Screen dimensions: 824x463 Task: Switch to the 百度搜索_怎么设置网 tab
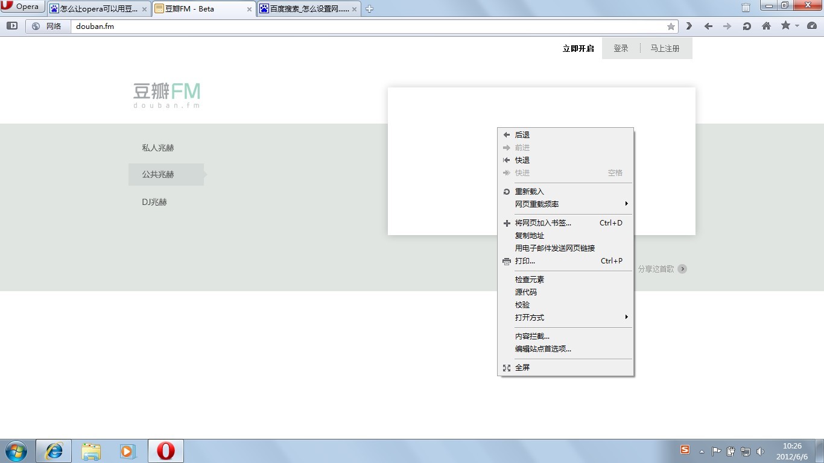coord(309,9)
